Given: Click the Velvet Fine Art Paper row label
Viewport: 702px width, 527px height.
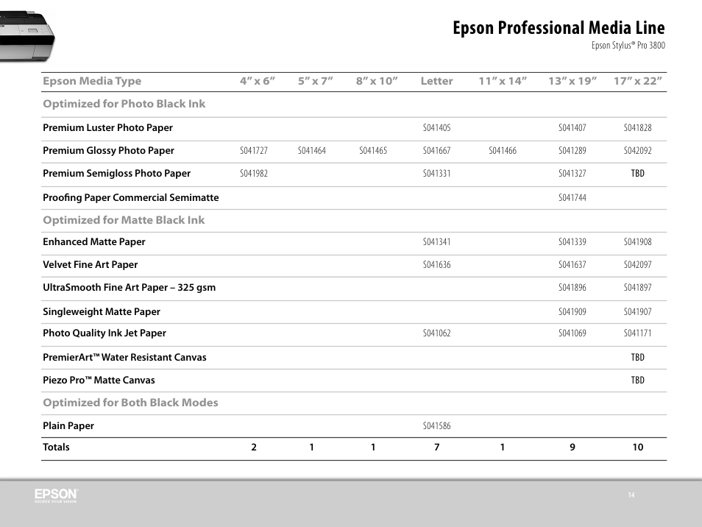Looking at the screenshot, I should pos(90,265).
